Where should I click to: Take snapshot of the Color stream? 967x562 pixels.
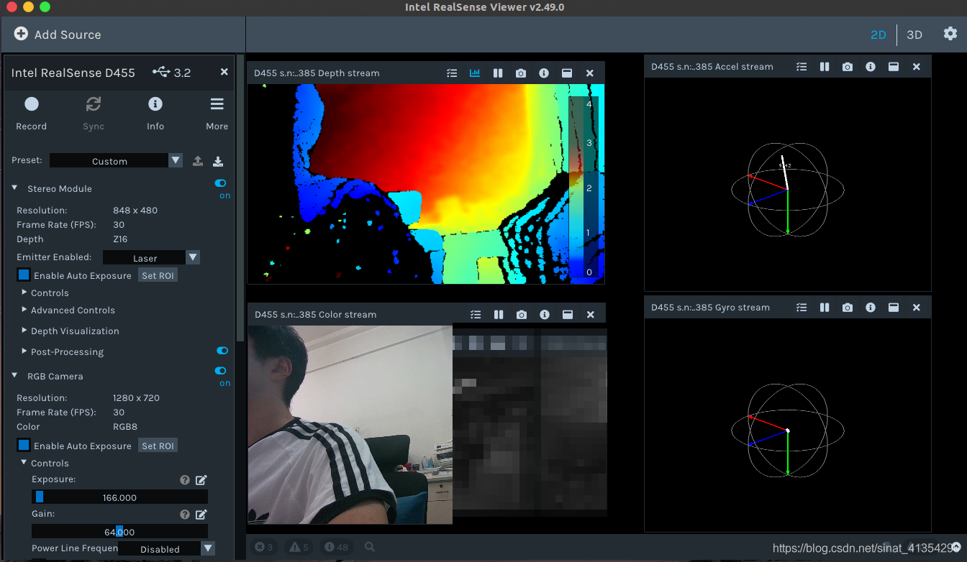pos(522,315)
